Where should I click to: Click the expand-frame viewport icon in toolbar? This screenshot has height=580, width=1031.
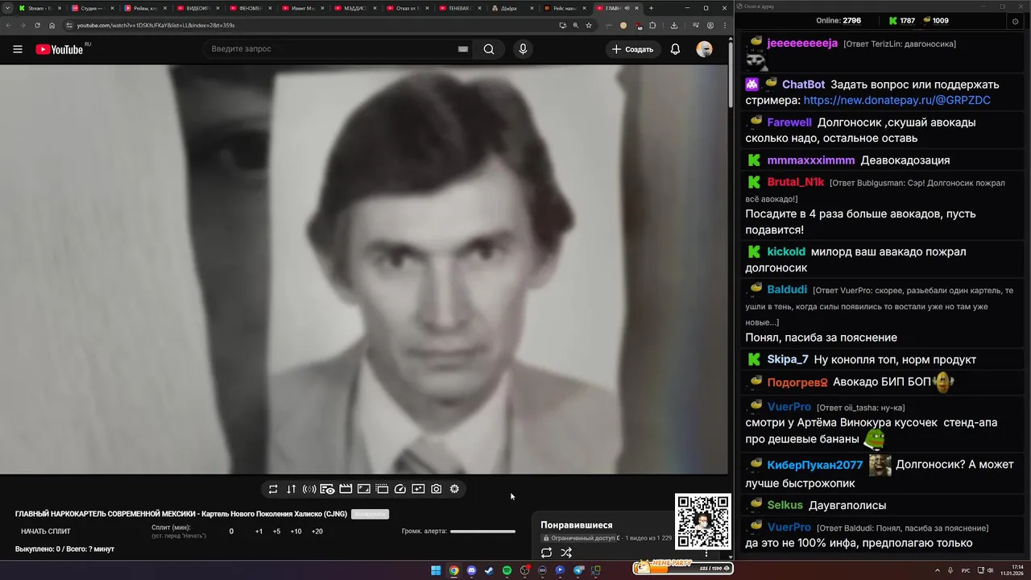(364, 489)
